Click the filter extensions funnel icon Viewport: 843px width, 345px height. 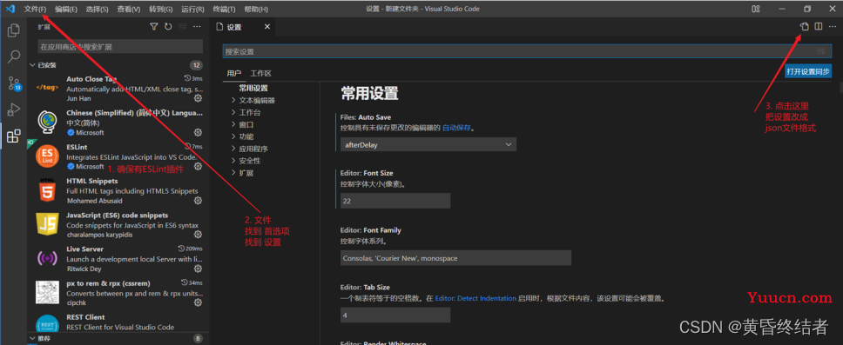tap(154, 27)
